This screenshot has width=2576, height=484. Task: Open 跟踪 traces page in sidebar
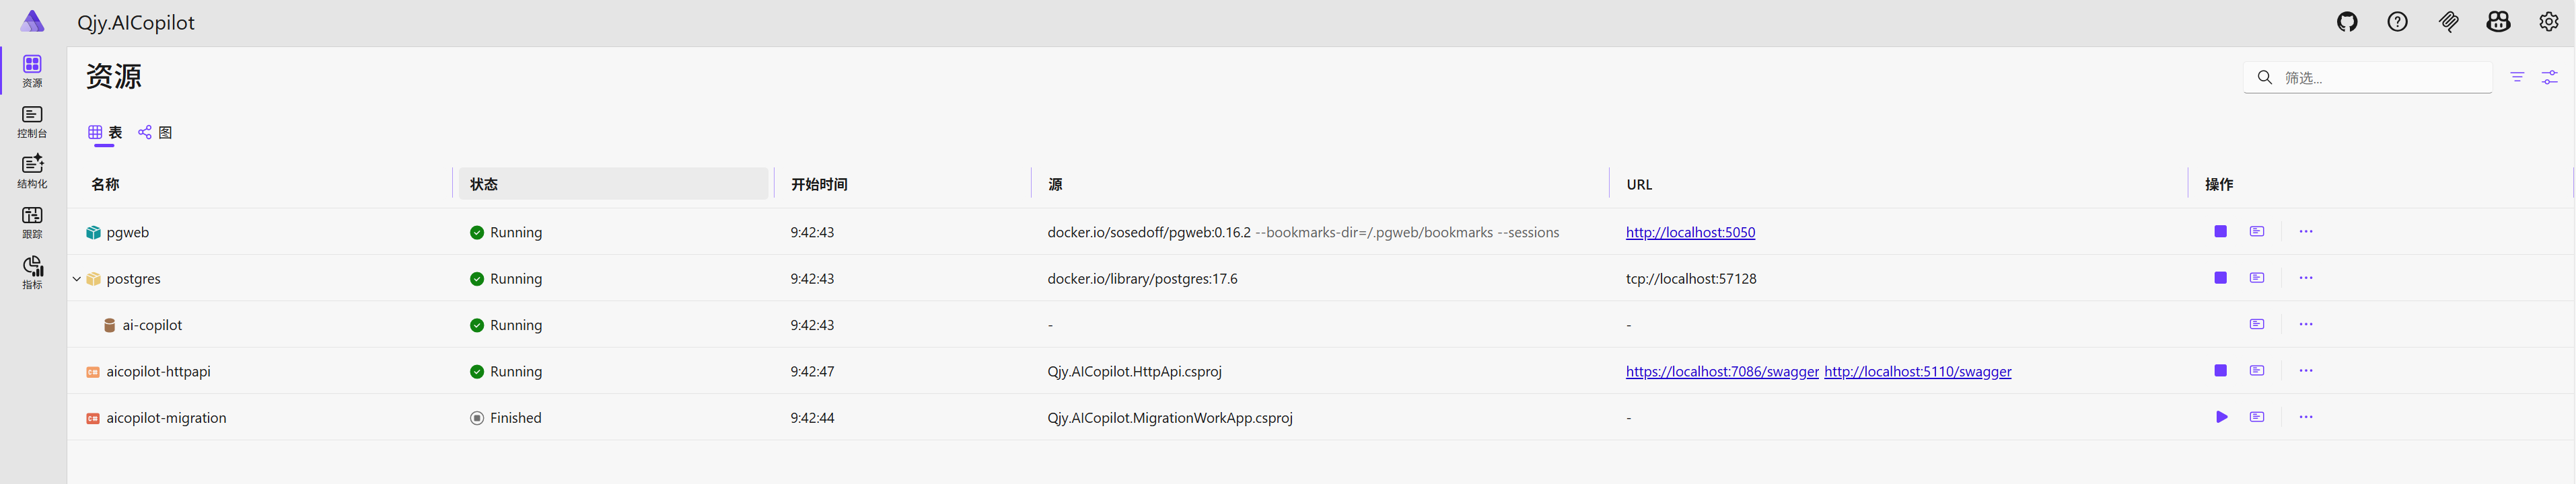point(32,223)
